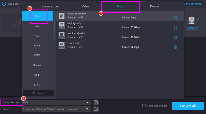Open the dropdown arrow beside MP3 file icon
206x114 pixels.
point(198,20)
